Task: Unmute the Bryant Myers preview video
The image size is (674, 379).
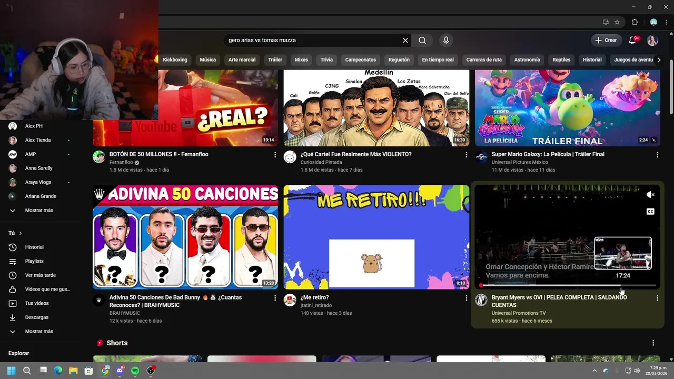Action: 650,195
